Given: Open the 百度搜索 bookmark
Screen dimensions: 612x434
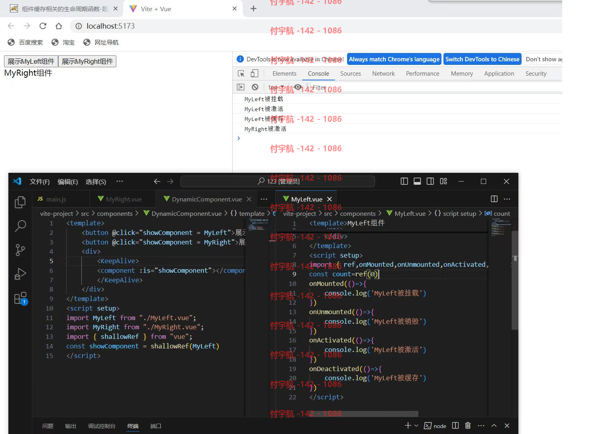Looking at the screenshot, I should pyautogui.click(x=25, y=42).
